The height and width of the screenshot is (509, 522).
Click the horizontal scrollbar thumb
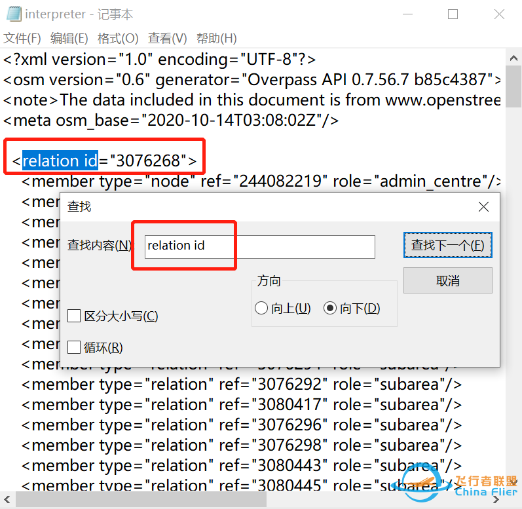pos(141,500)
